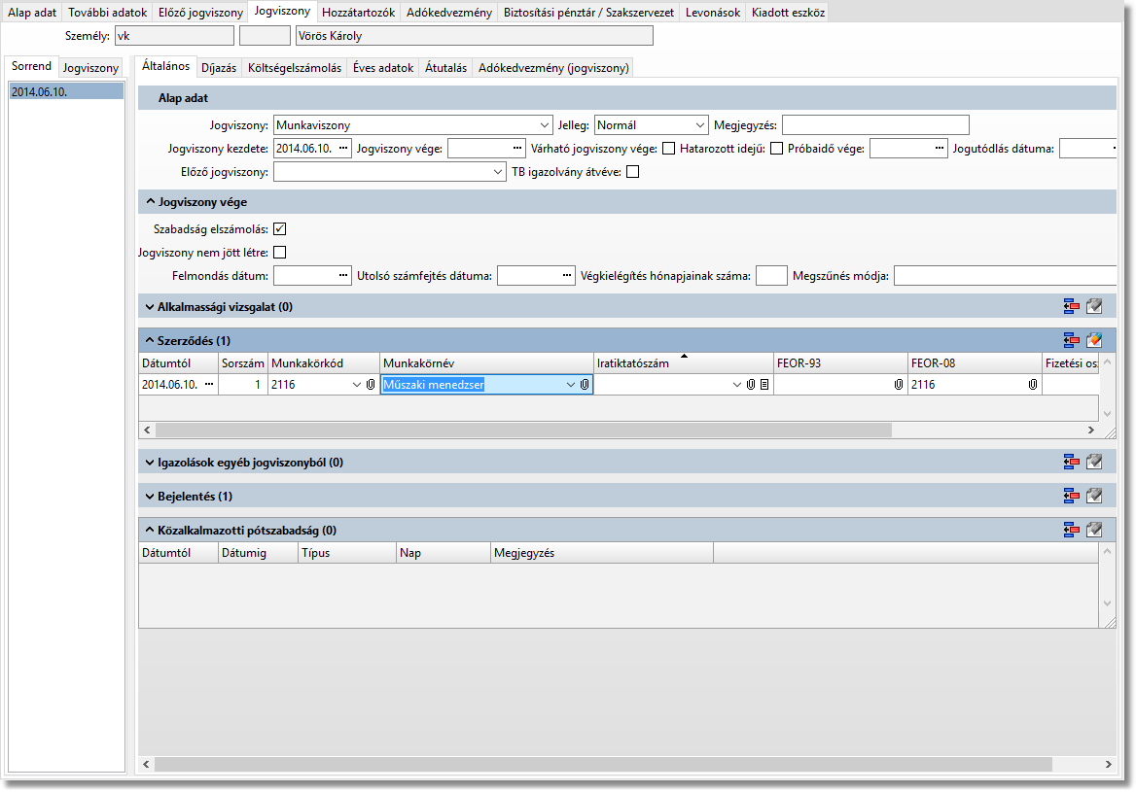Click the paperclip icon next to Munkakörkód 2116

pos(371,385)
